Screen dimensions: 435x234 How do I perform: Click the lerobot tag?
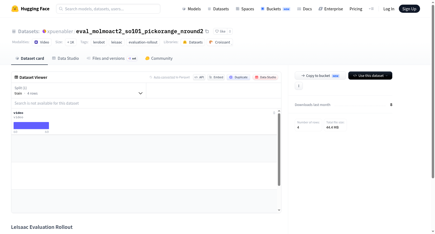click(x=99, y=42)
